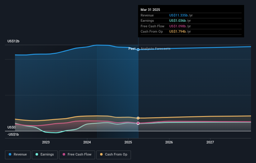This screenshot has height=163, width=256.
Task: Click the Revenue data point marker on the chart
Action: [x=138, y=49]
